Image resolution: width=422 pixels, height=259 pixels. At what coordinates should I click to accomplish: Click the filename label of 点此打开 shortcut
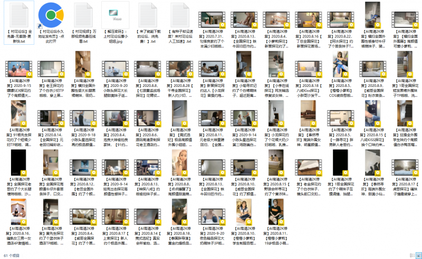tap(51, 35)
